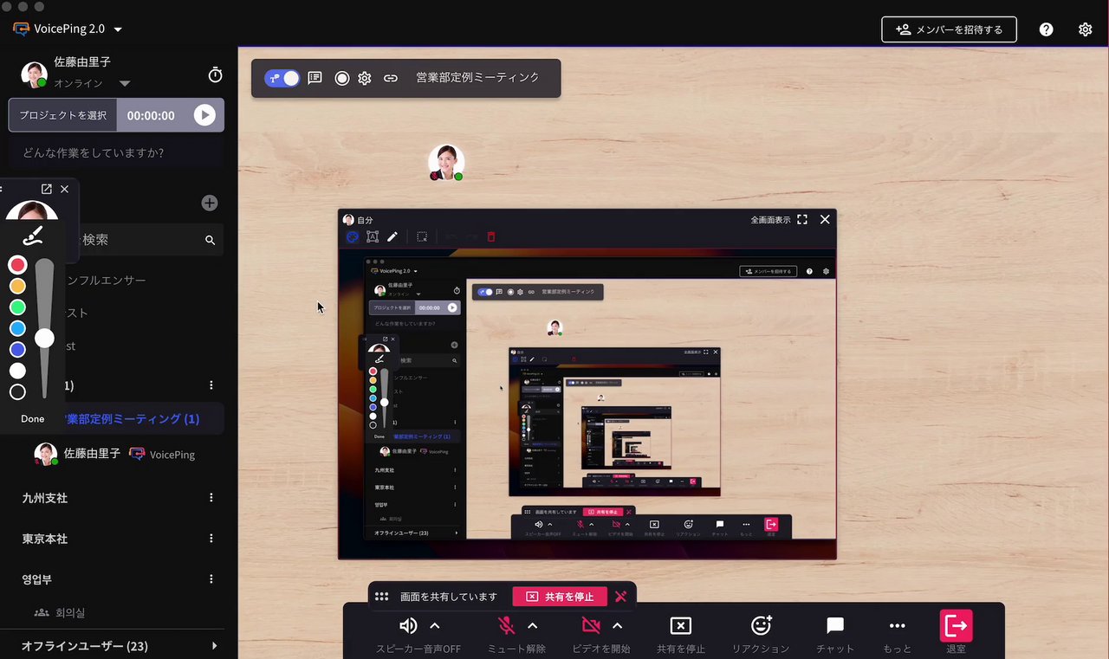Open the microphone options chevron
Screen dimensions: 1109x659
point(533,626)
